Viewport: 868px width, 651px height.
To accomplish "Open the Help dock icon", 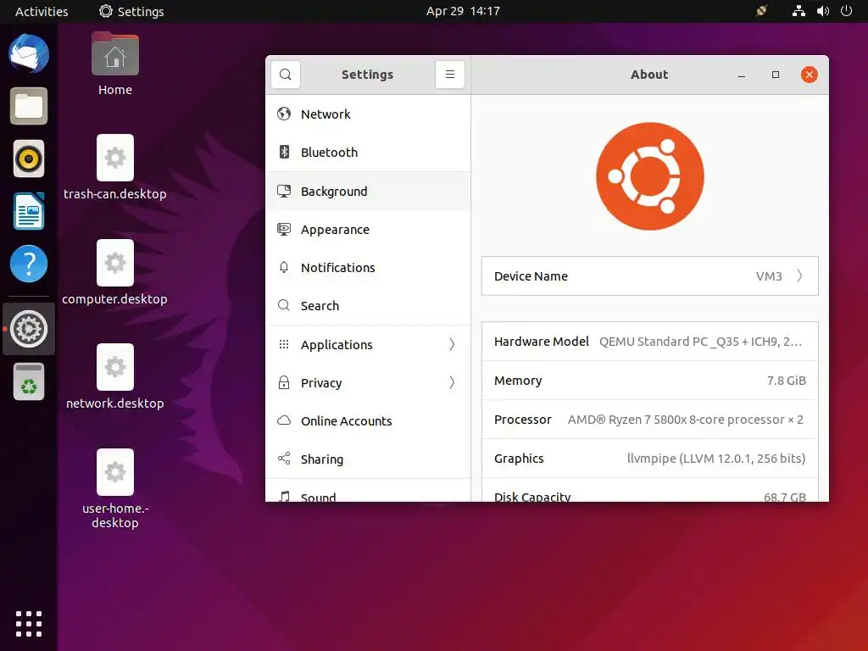I will point(29,264).
